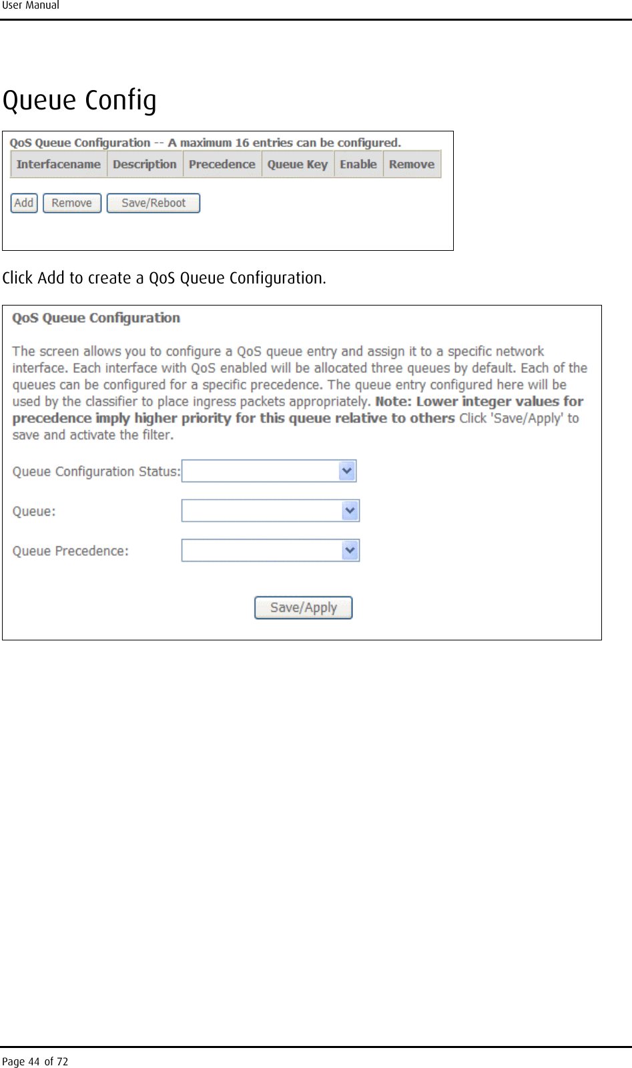This screenshot has height=1068, width=632.
Task: Click the arrow icon of Queue dropdown
Action: (x=350, y=512)
